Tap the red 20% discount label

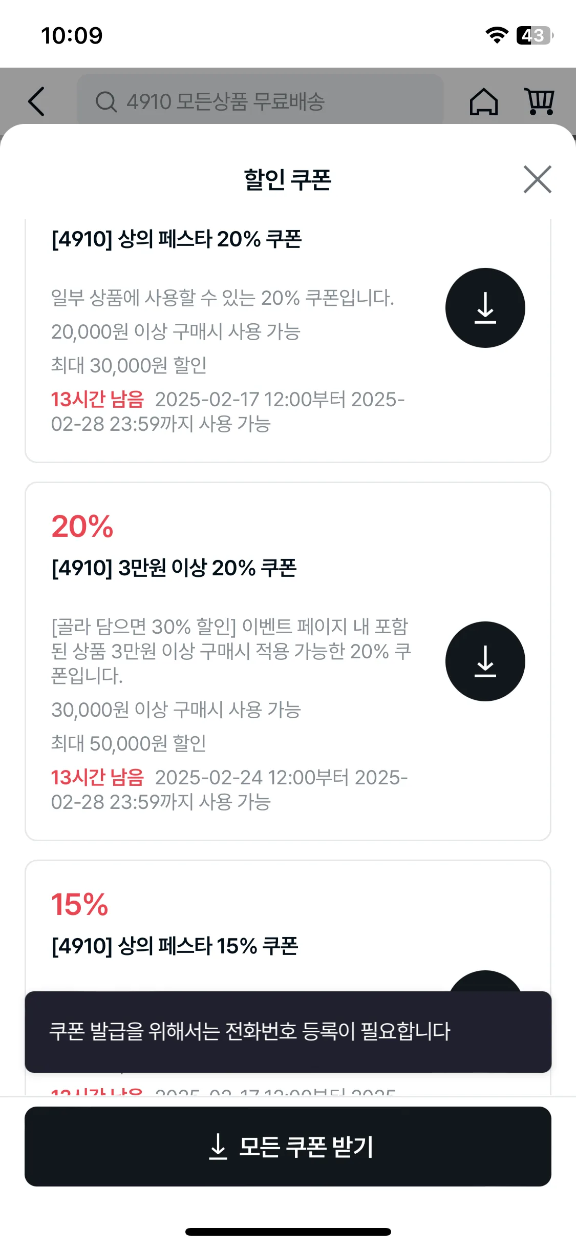pyautogui.click(x=82, y=526)
